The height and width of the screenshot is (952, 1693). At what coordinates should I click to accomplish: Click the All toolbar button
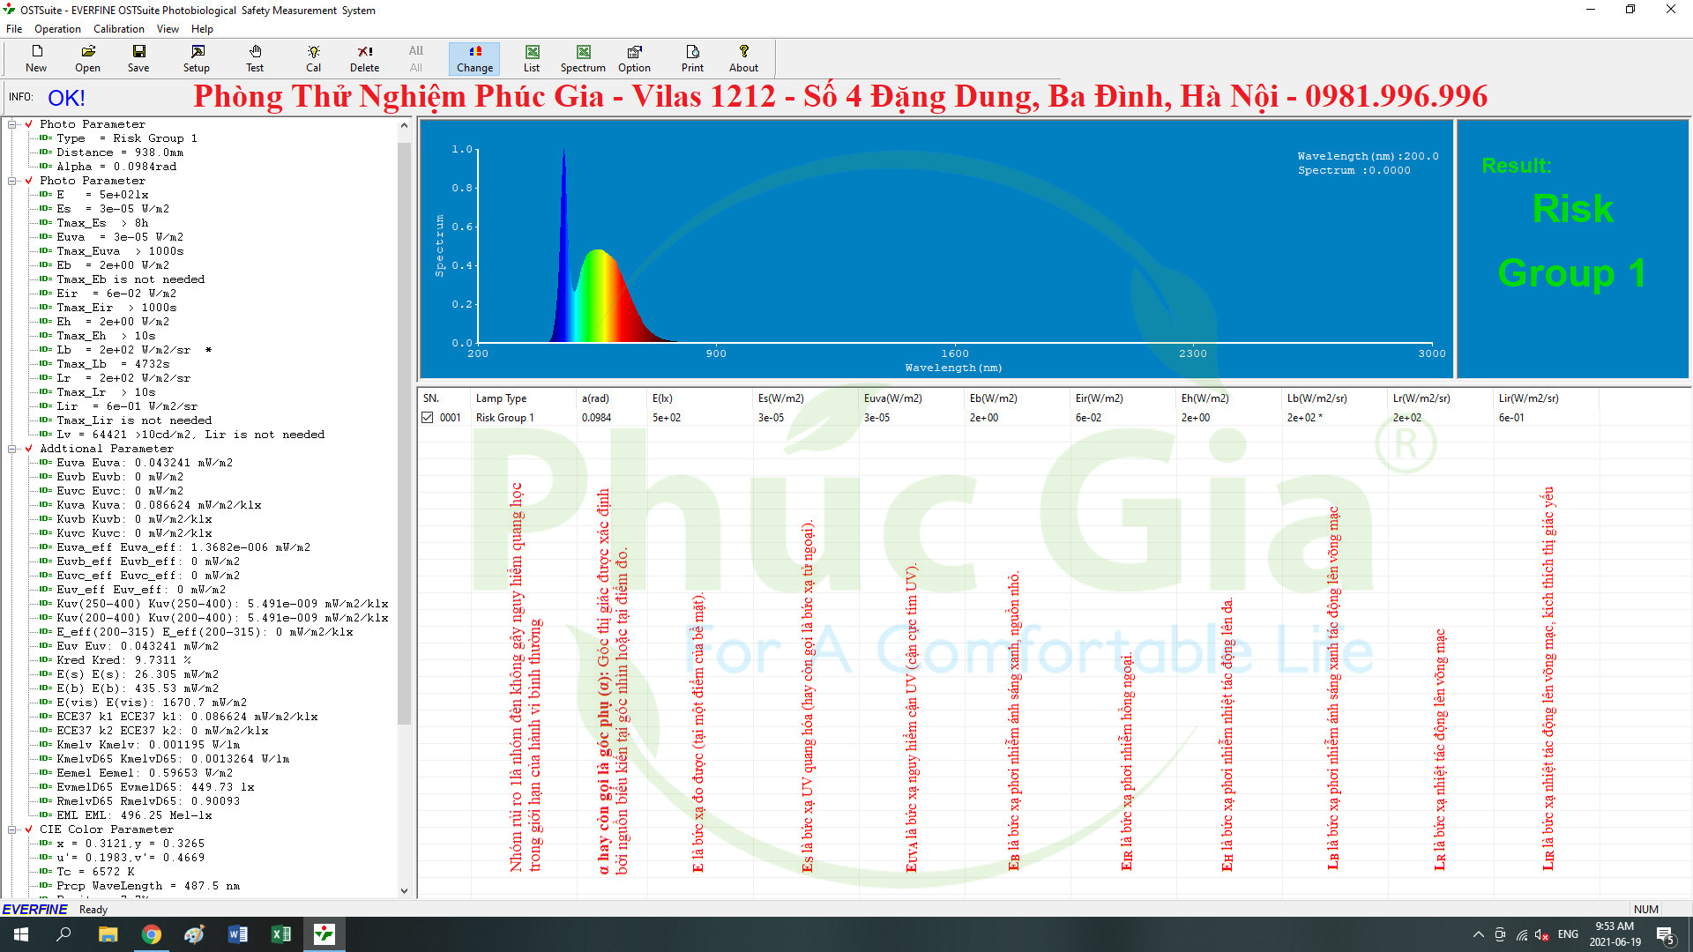(415, 59)
